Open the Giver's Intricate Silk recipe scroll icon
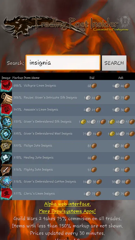This screenshot has height=240, width=135. (6, 98)
